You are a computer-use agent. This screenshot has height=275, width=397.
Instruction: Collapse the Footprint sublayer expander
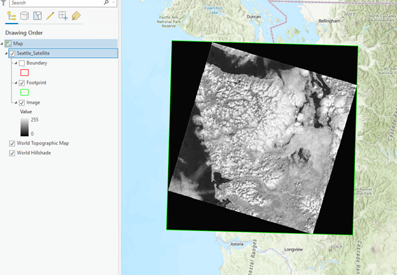16,83
